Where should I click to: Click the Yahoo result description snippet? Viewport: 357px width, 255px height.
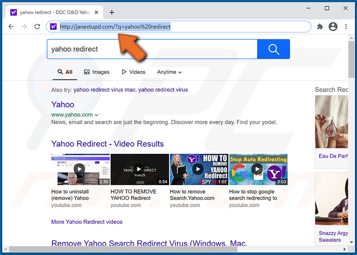click(x=164, y=122)
